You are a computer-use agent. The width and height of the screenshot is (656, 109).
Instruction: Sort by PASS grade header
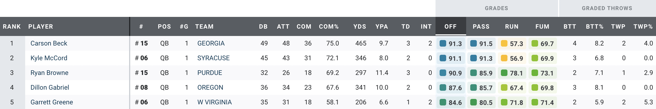pos(481,26)
